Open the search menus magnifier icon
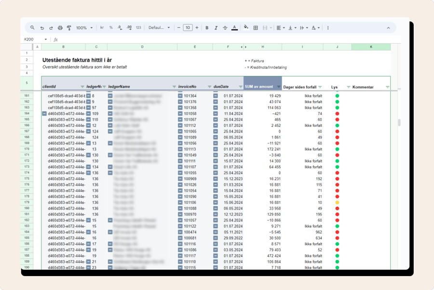Viewport: 434px width, 290px height. pos(32,27)
